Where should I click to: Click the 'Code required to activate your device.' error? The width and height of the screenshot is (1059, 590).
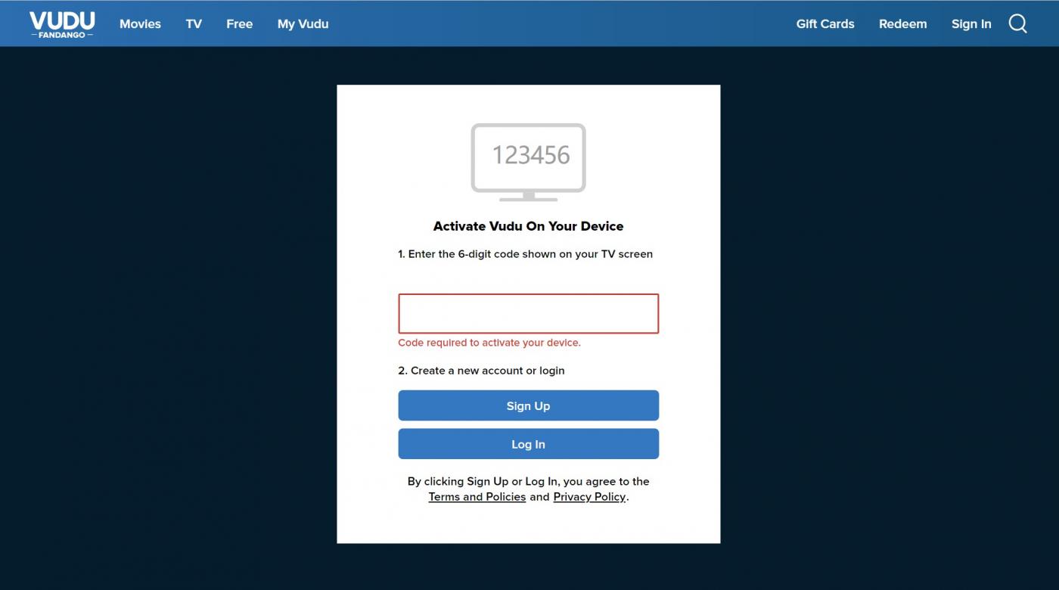489,343
